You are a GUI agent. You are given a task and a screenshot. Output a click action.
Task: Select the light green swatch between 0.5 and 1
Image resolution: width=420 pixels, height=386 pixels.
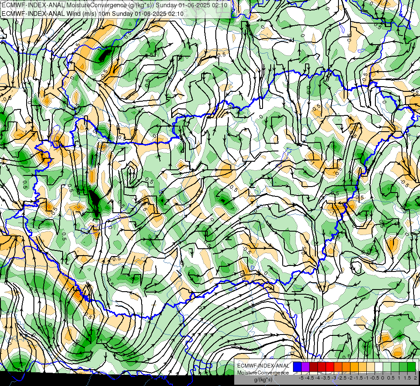click(395, 367)
